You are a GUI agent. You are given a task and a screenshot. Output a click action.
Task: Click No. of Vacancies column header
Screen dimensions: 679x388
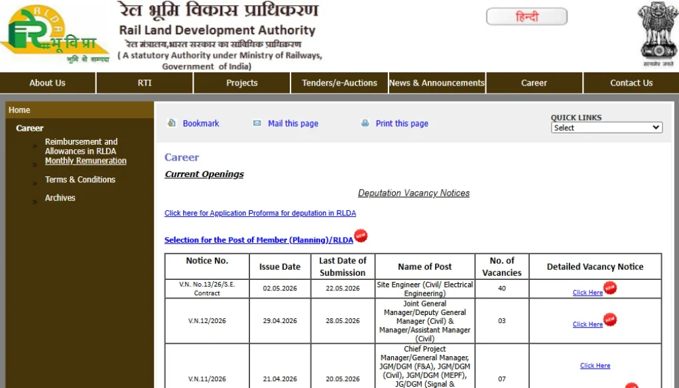pyautogui.click(x=502, y=267)
